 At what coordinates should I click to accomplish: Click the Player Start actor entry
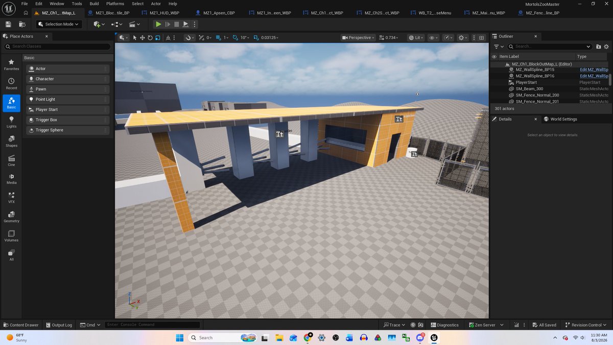click(68, 109)
